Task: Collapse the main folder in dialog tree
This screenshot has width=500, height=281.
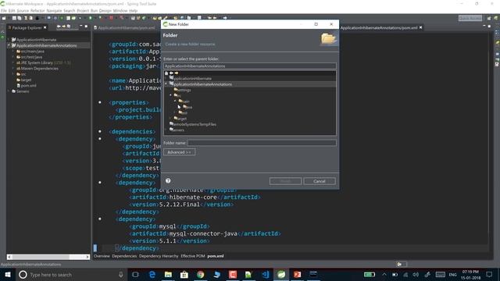Action: (x=175, y=101)
